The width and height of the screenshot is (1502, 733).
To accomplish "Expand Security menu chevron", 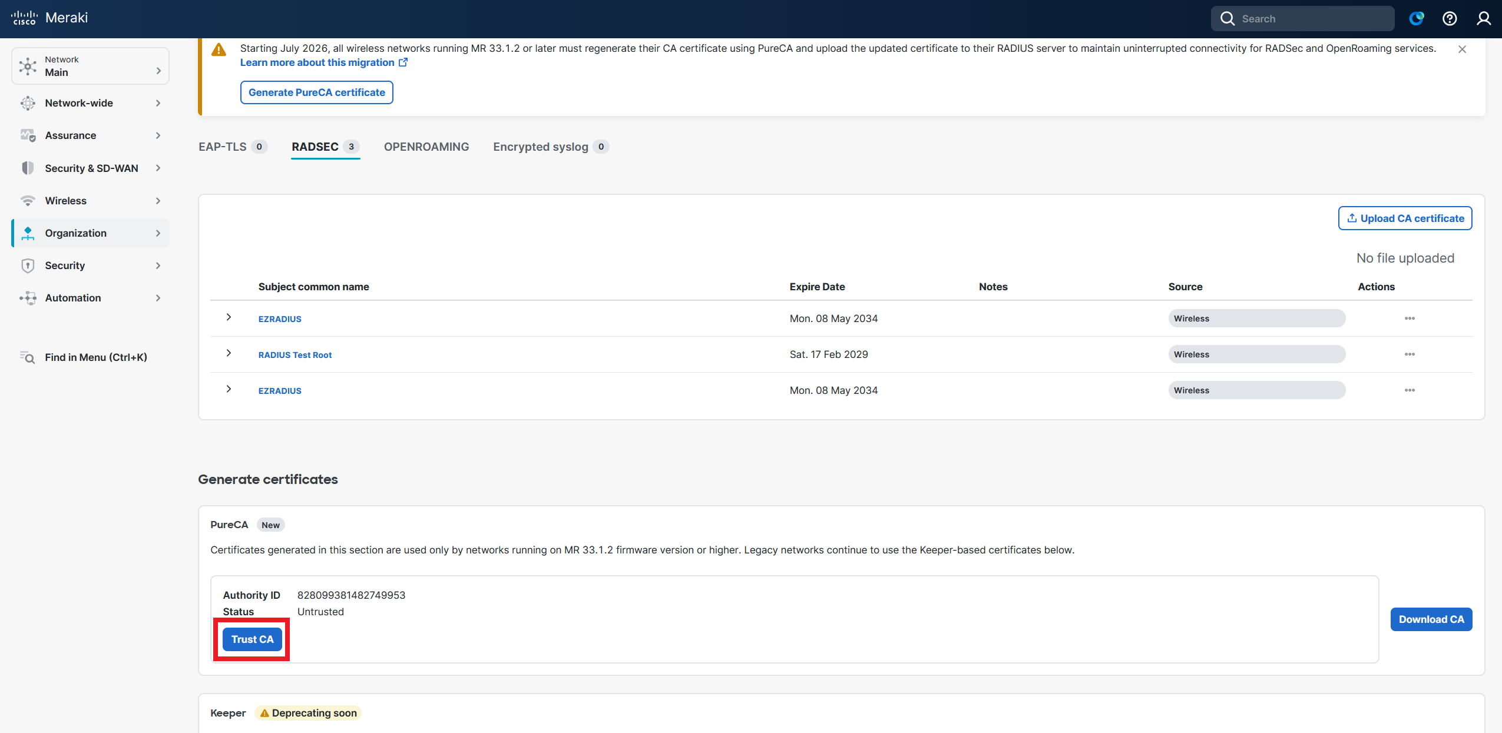I will (x=158, y=266).
